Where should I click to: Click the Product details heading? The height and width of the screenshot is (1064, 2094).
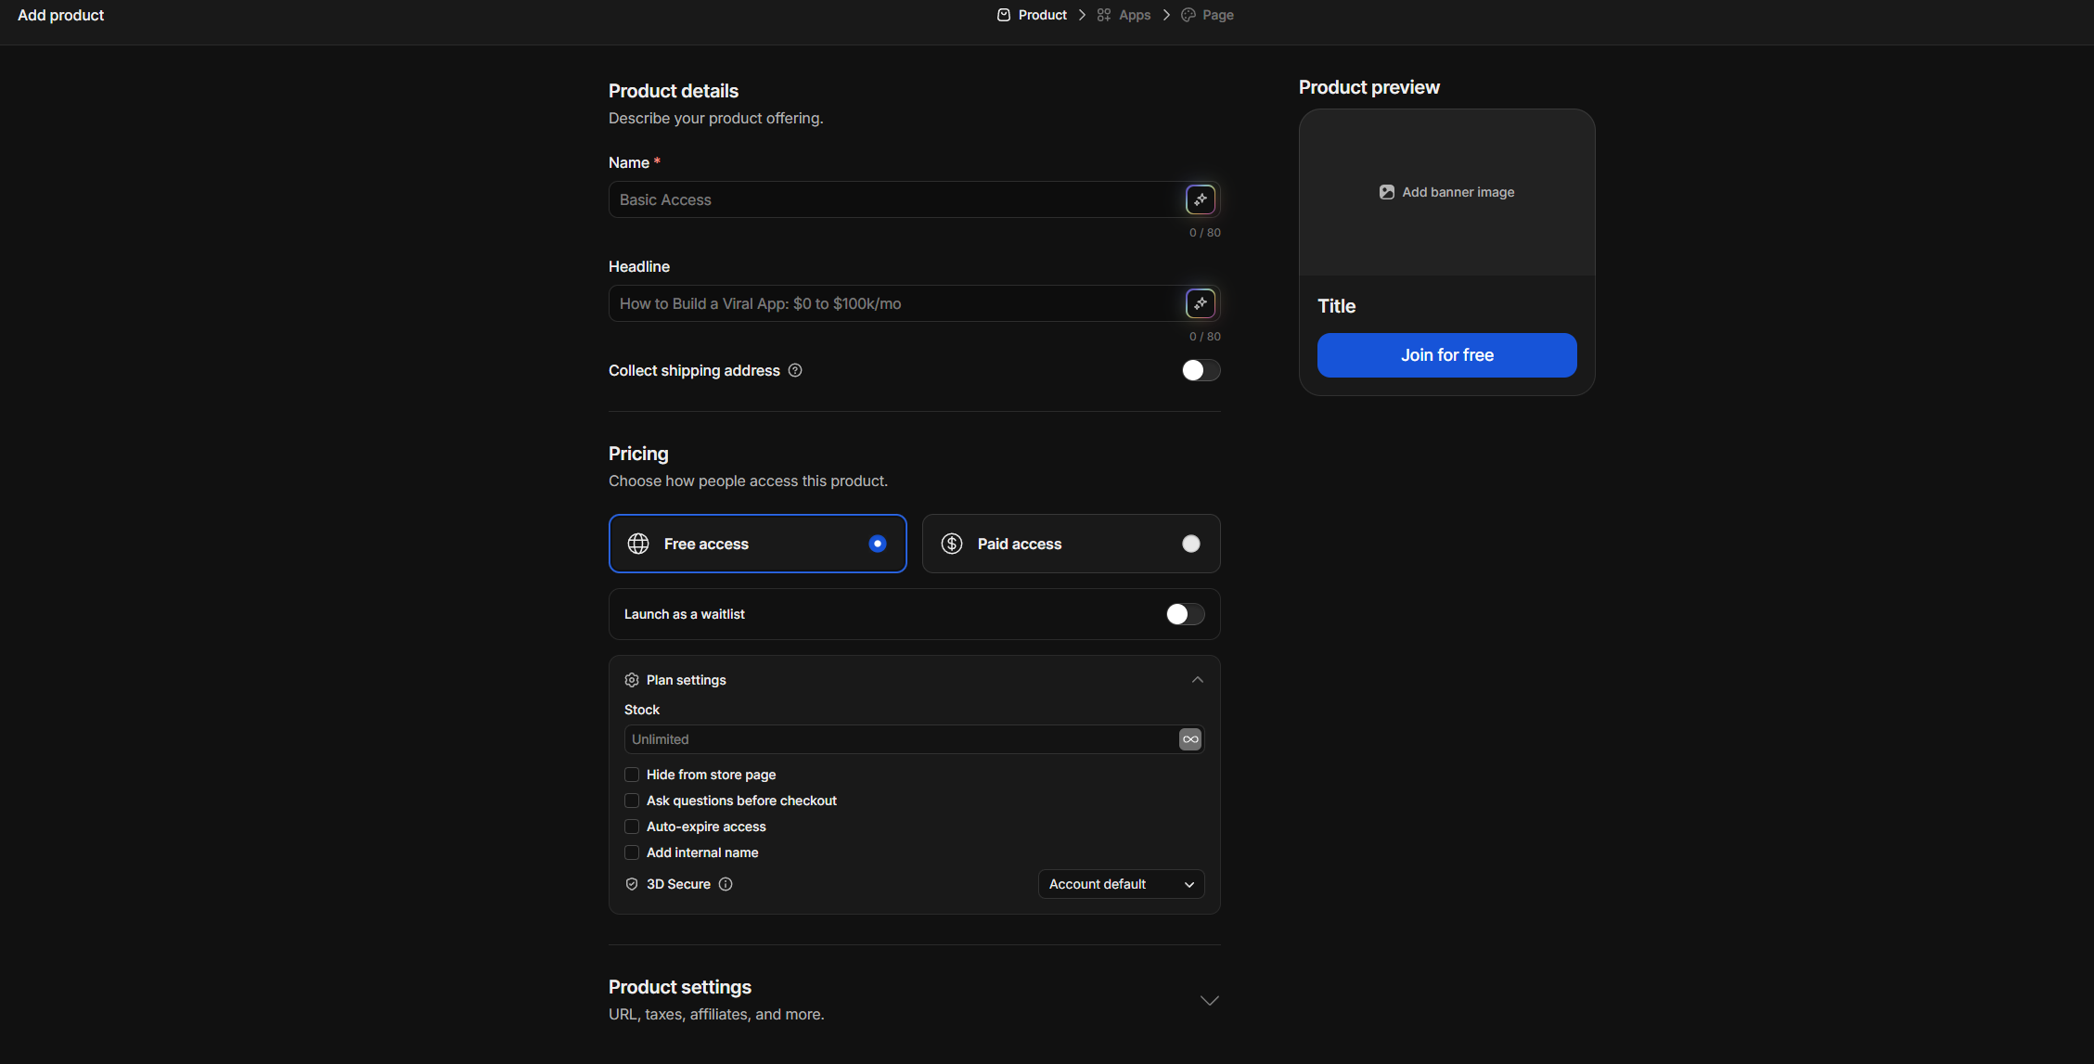(x=674, y=91)
